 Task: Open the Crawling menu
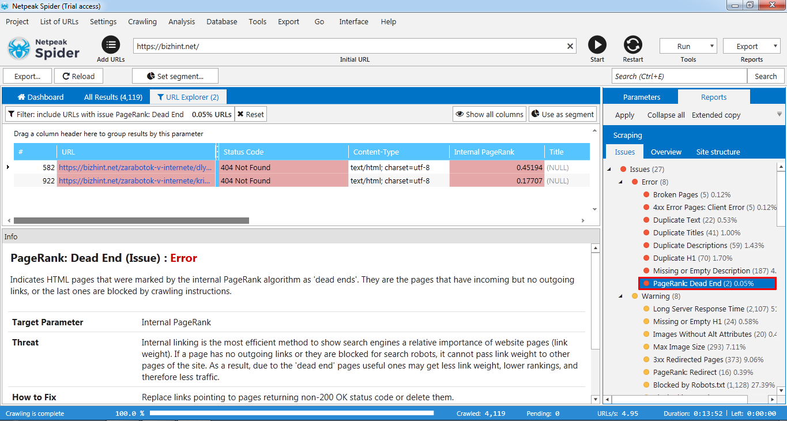coord(142,21)
